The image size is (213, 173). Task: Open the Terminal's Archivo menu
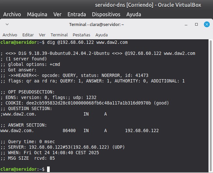10,35
